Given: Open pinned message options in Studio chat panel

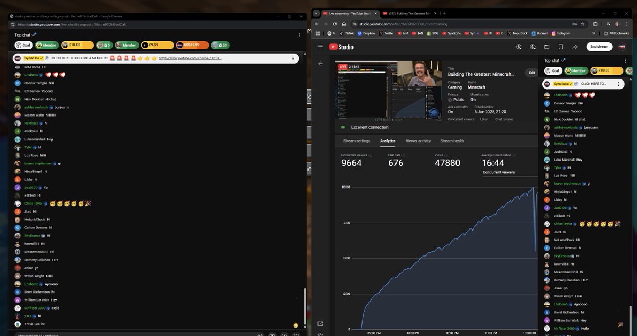Looking at the screenshot, I should coord(618,84).
